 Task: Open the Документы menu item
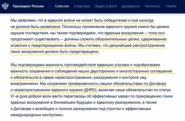pos(131,6)
